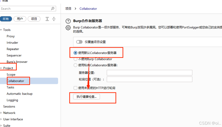Expand the Suite tree section
Screen dimensions: 222x127
tap(1, 125)
